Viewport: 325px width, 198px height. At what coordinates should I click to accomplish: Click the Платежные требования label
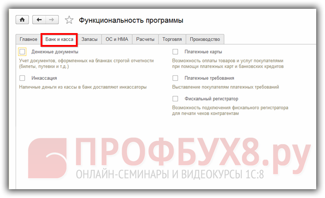pos(209,78)
